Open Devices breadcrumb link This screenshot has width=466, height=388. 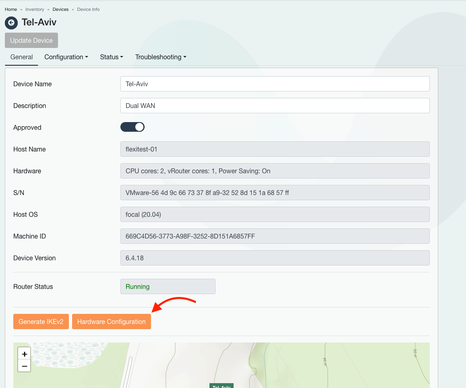click(x=60, y=9)
